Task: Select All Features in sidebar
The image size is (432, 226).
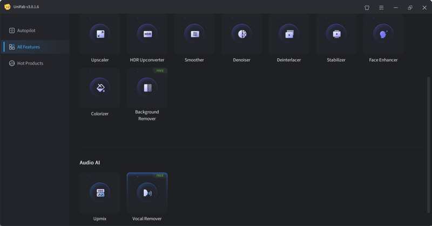Action: pos(28,47)
